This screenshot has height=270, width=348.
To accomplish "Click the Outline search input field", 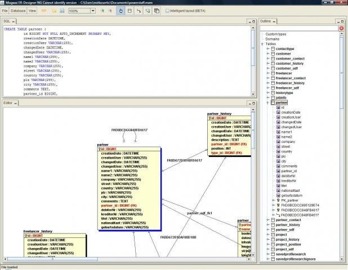I will point(298,28).
